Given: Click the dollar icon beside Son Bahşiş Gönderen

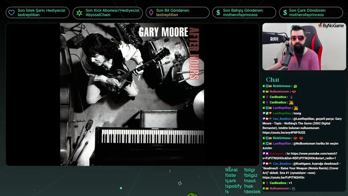Looking at the screenshot, I should (218, 13).
